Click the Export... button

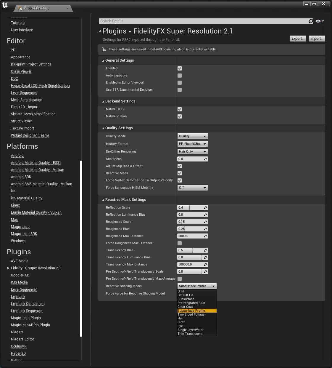pyautogui.click(x=297, y=39)
